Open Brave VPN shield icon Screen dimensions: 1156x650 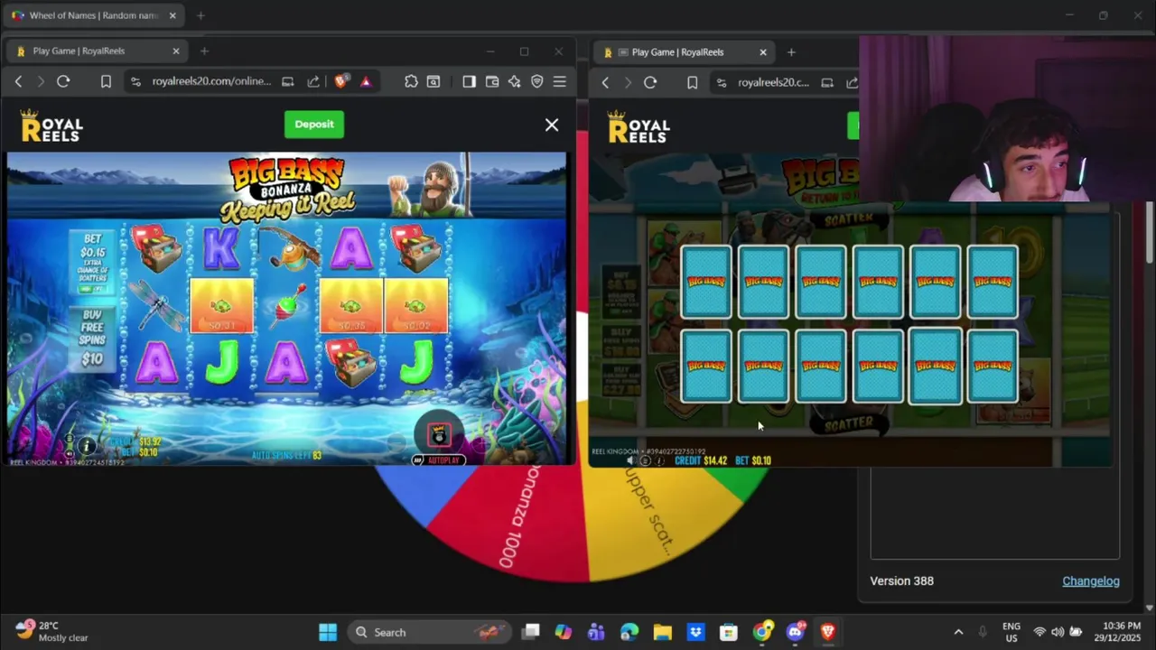[537, 81]
